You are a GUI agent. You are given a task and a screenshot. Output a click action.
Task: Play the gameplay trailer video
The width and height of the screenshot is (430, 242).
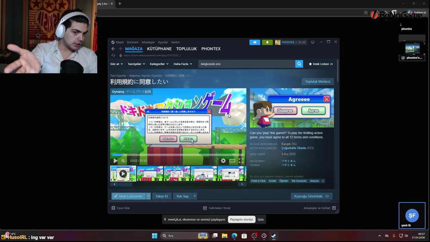coord(115,161)
